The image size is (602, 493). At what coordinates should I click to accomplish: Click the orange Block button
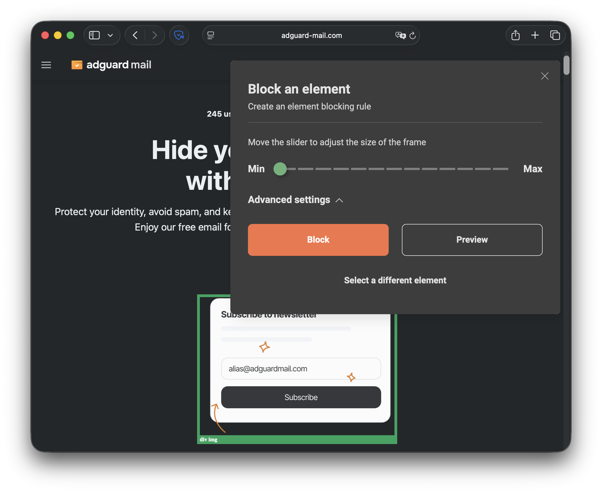click(318, 240)
